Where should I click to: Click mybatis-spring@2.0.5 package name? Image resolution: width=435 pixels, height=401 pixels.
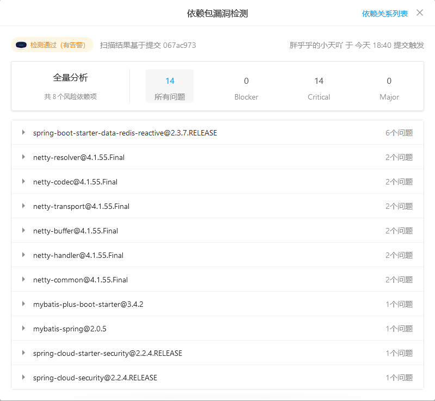(70, 329)
